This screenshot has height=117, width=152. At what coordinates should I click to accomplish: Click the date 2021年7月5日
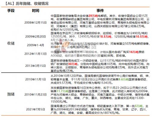[36, 109]
